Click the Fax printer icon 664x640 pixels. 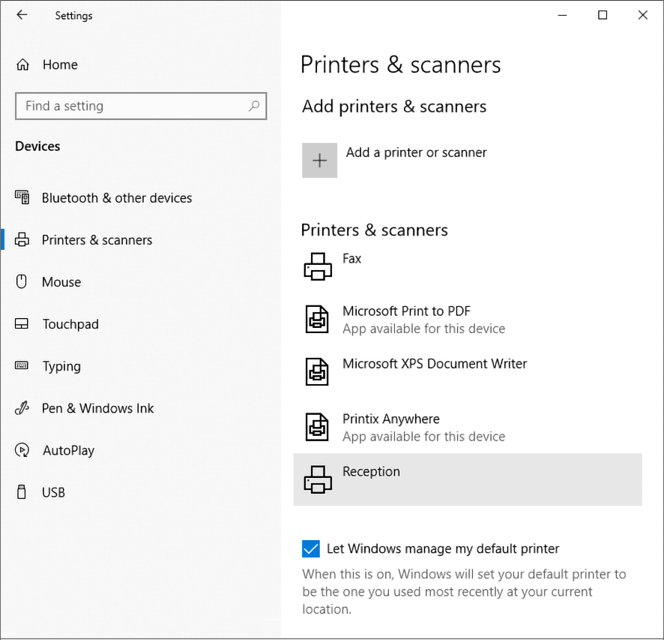click(x=316, y=267)
